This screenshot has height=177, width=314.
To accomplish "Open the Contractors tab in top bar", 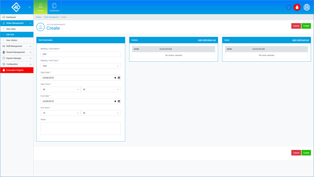I will click(x=54, y=7).
